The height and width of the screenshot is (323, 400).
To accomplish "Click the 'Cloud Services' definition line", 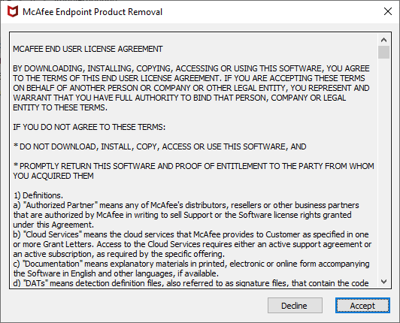I will pos(191,234).
